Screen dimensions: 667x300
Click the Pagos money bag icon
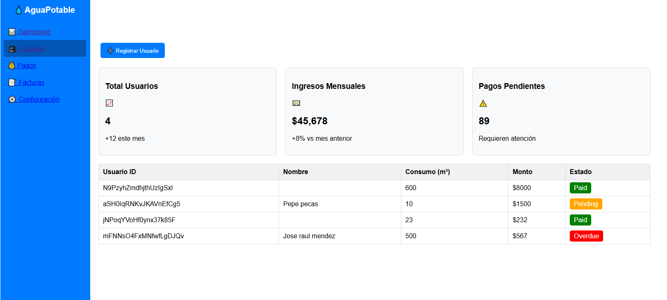[12, 66]
